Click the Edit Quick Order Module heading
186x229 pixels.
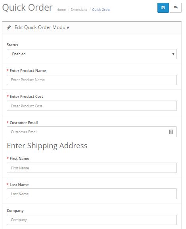pos(42,27)
